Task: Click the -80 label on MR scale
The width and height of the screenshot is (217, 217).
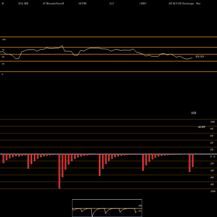Action: click(x=212, y=184)
